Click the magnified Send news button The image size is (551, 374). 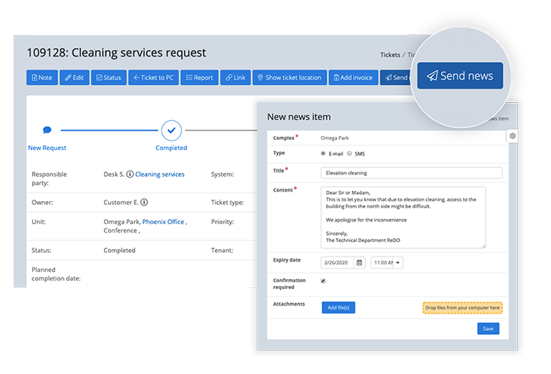460,75
